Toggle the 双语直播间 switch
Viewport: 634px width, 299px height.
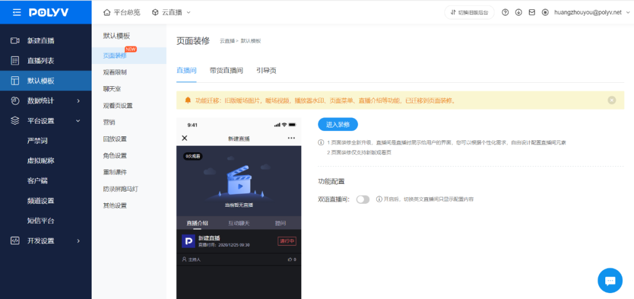363,199
